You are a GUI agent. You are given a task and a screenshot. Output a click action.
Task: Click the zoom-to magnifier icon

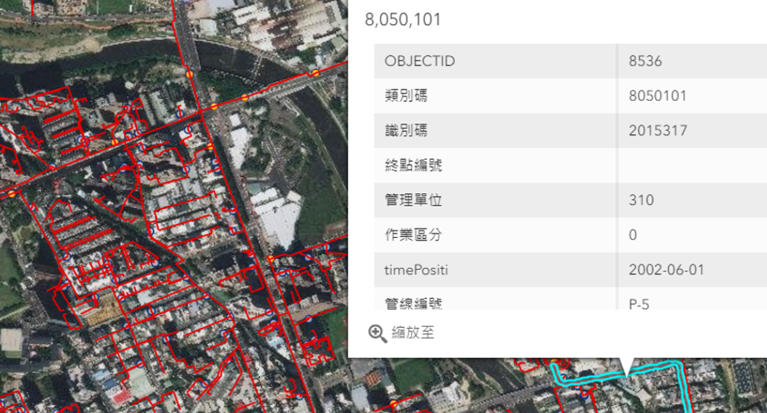point(377,333)
